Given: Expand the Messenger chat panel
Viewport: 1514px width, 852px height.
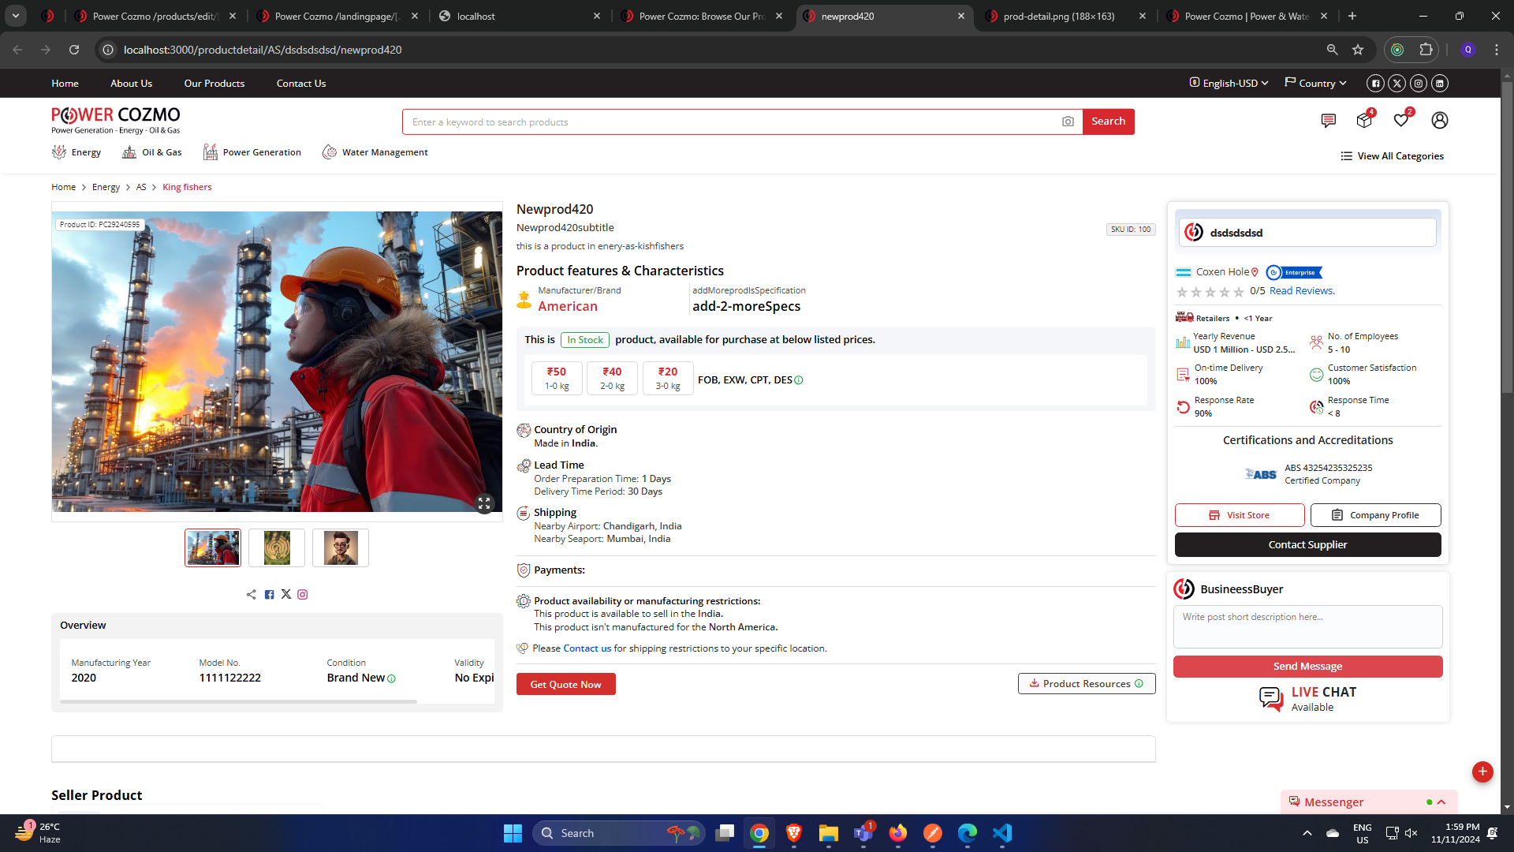Looking at the screenshot, I should tap(1441, 802).
